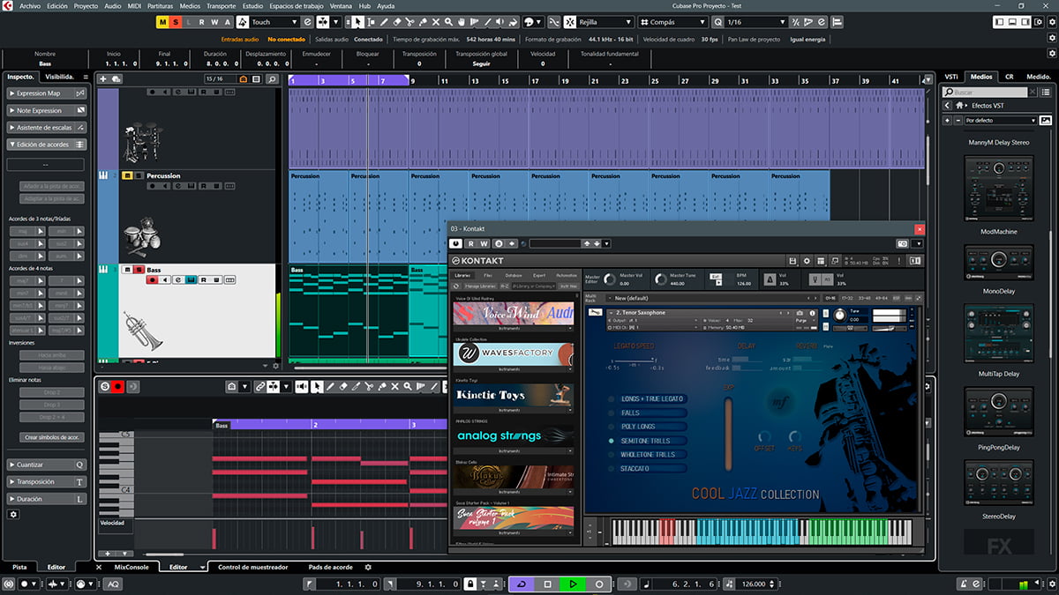Toggle the purple Cycle loop button
Viewport: 1059px width, 595px height.
(522, 584)
